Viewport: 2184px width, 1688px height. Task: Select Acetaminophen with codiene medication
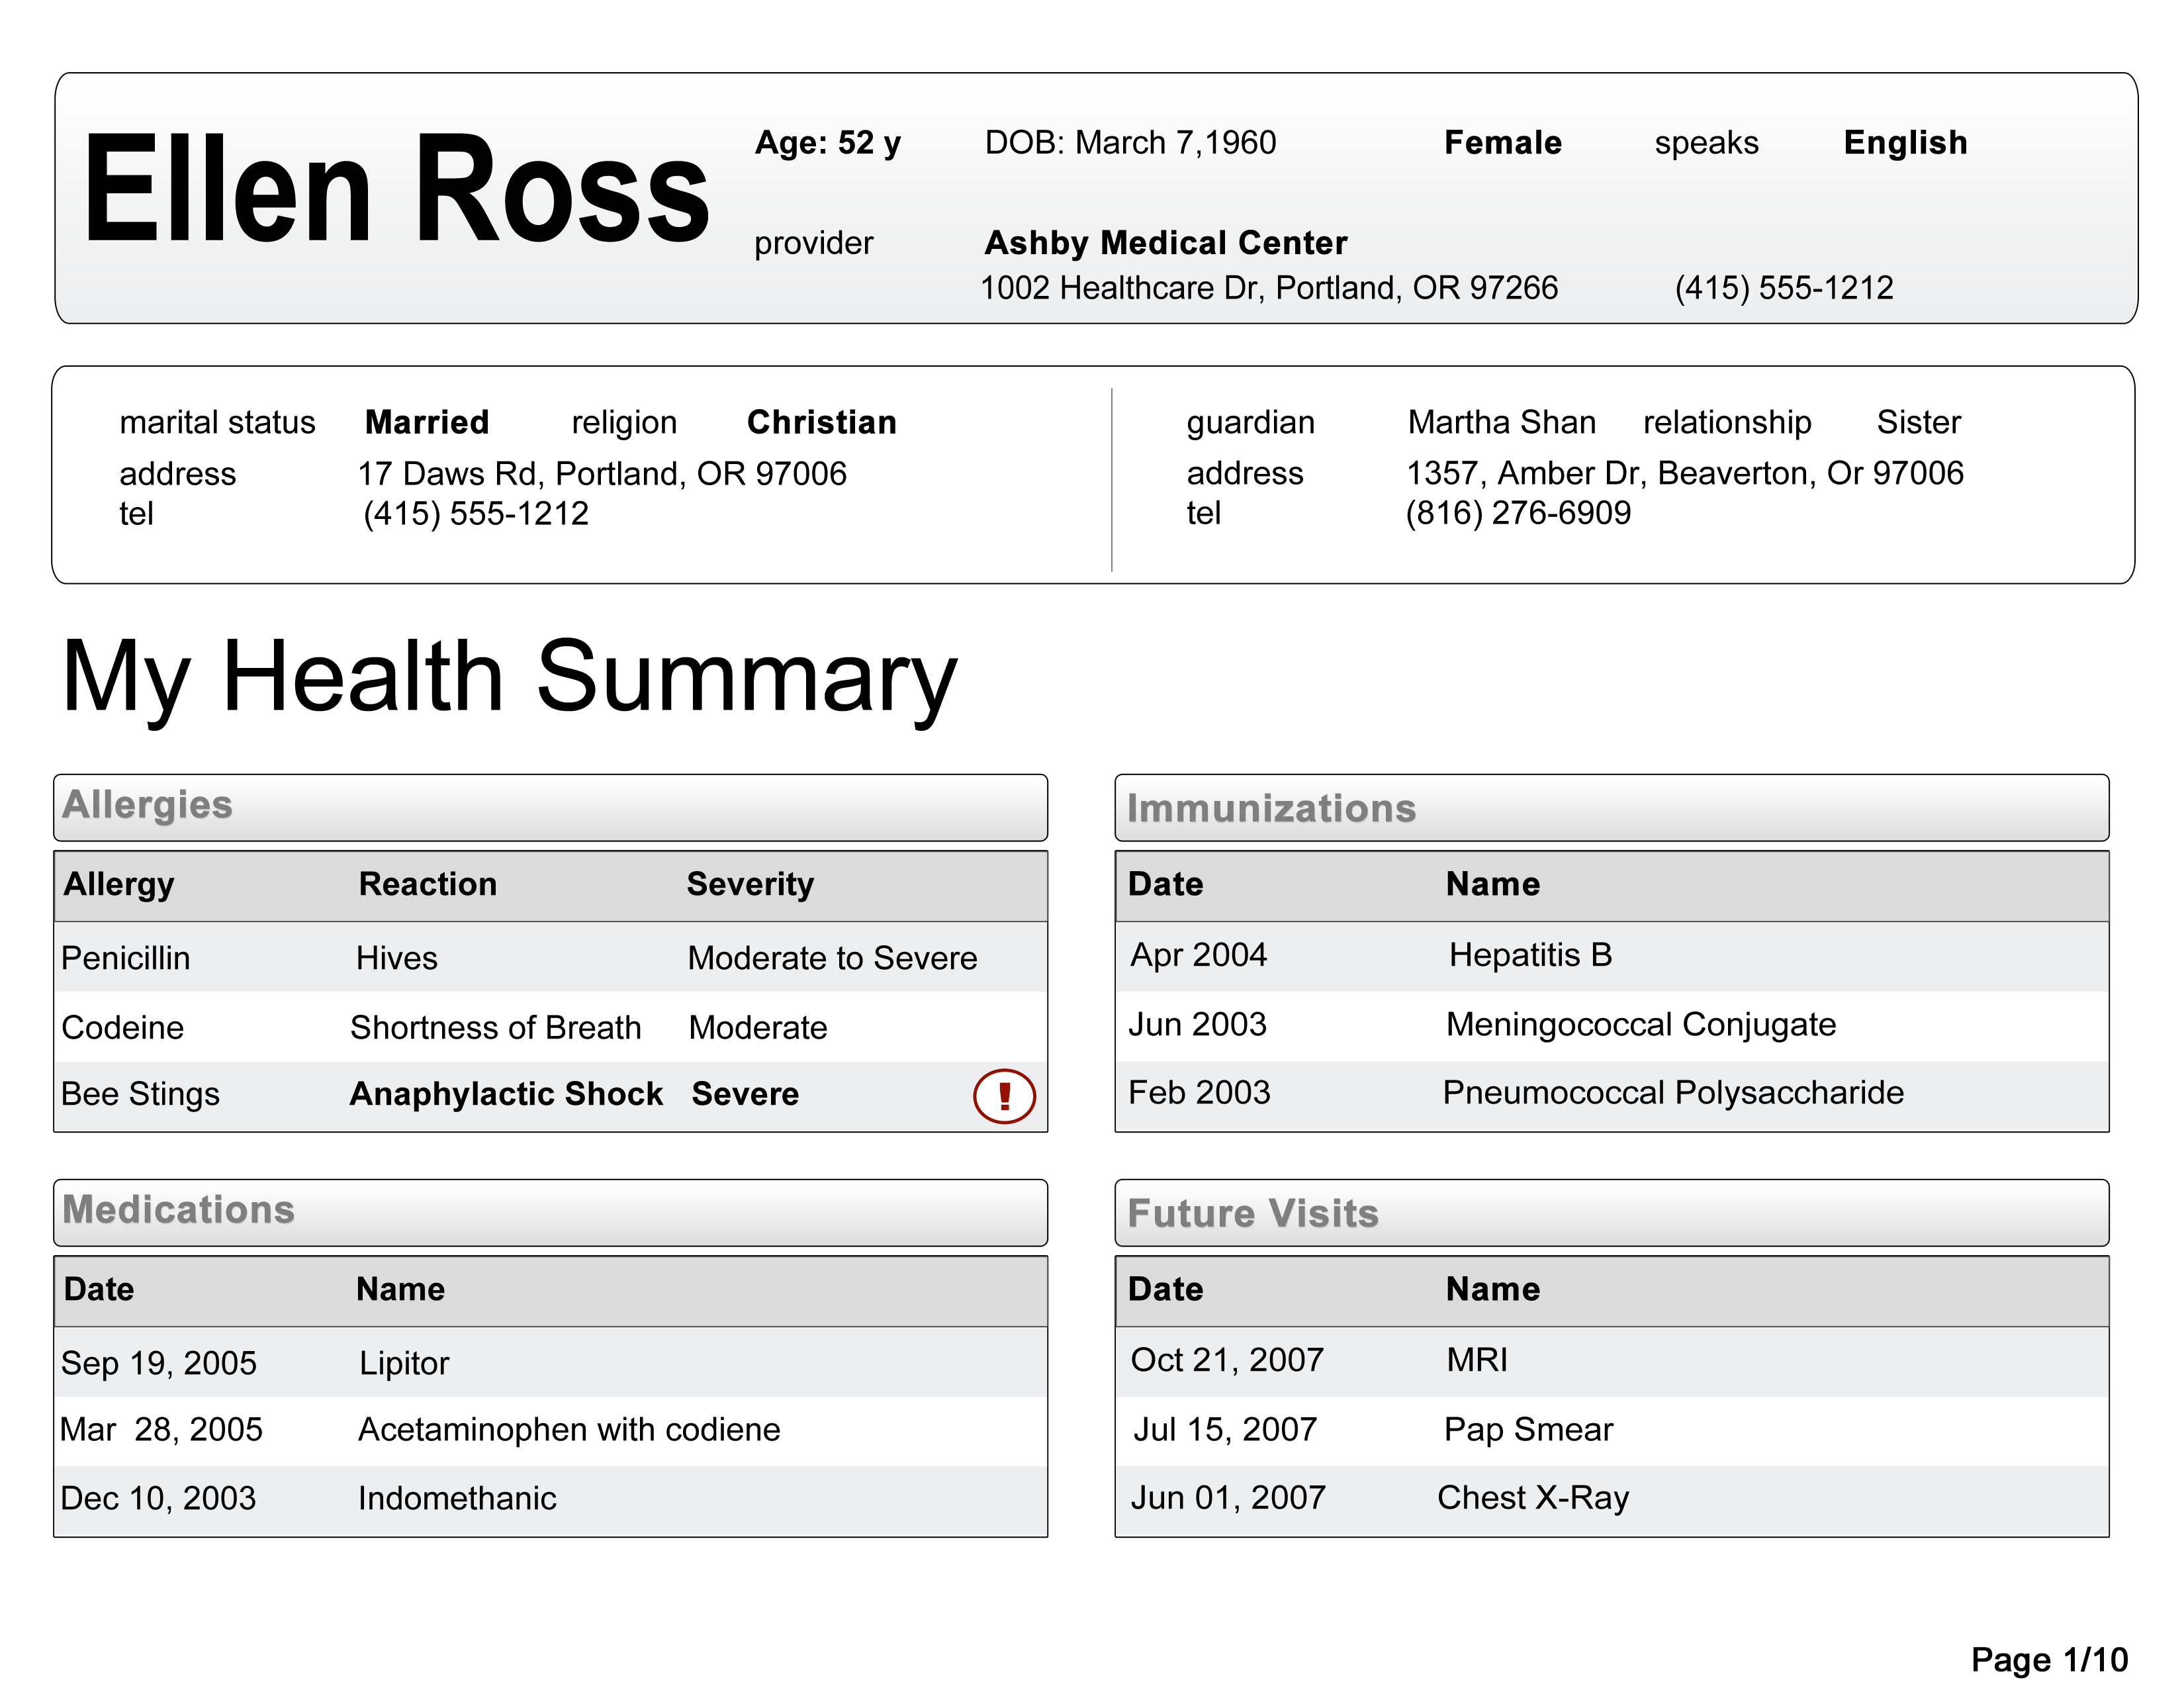pyautogui.click(x=568, y=1430)
